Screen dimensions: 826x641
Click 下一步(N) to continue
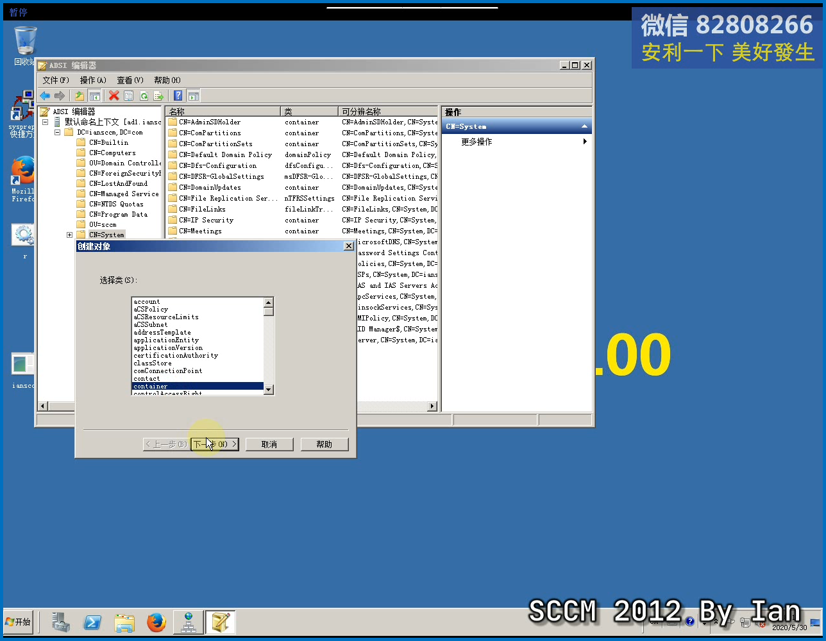pos(215,444)
